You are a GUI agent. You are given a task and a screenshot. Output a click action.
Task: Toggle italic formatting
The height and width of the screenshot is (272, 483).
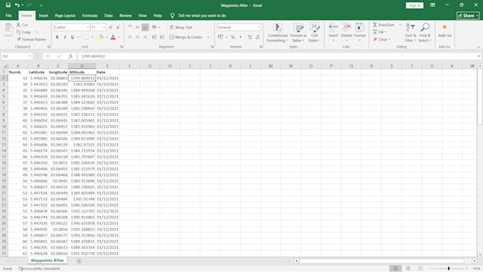[65, 37]
